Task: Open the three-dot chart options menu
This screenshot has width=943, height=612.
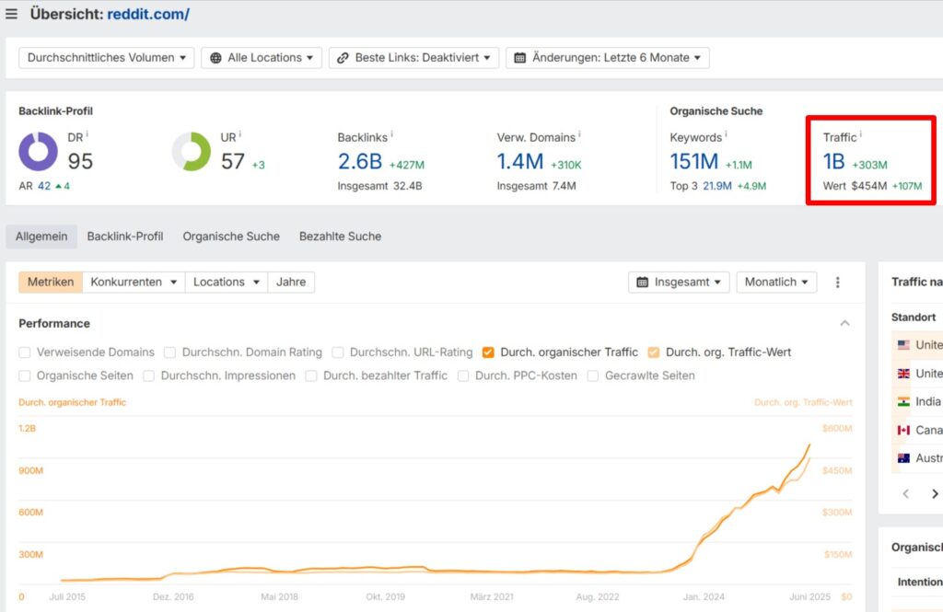Action: click(x=838, y=282)
